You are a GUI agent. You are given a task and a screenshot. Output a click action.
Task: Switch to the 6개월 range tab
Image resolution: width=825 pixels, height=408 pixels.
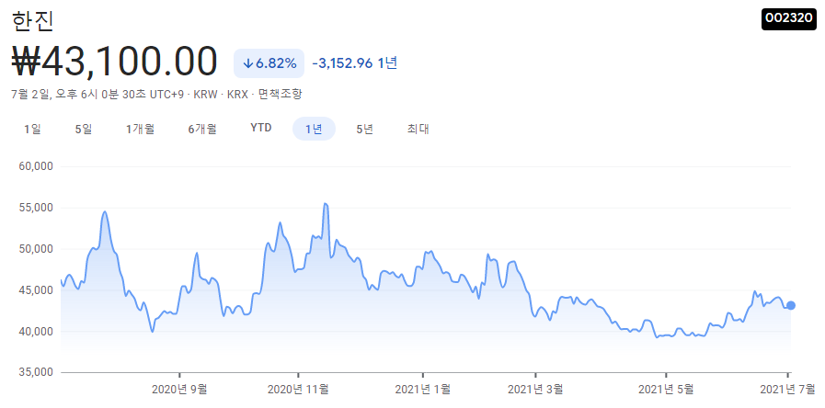click(x=202, y=129)
